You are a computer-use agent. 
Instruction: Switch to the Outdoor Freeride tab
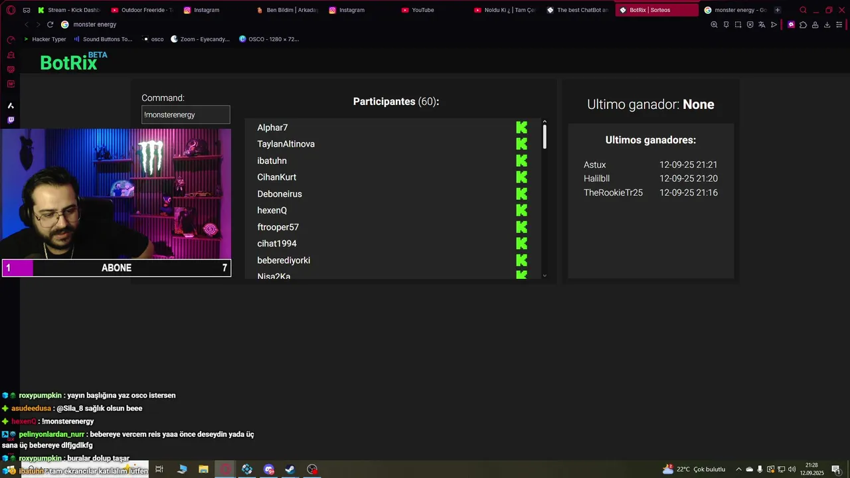point(141,10)
